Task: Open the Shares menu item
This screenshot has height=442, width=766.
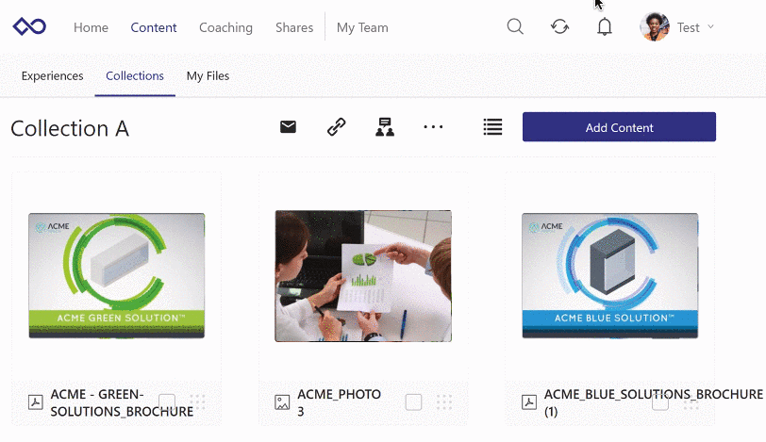Action: pos(294,28)
